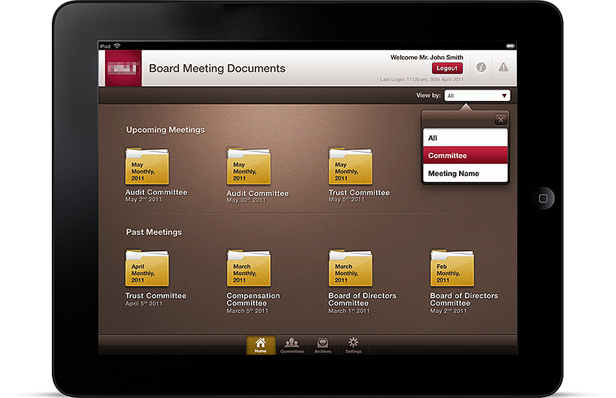Open Board of Directors March folder
This screenshot has width=616, height=398.
coord(350,269)
